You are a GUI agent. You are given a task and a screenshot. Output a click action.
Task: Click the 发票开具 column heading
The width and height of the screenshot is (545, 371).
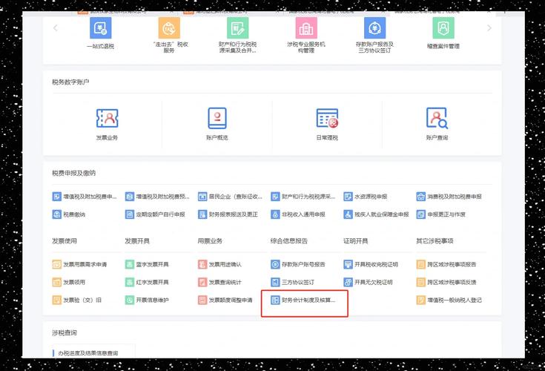coord(137,240)
